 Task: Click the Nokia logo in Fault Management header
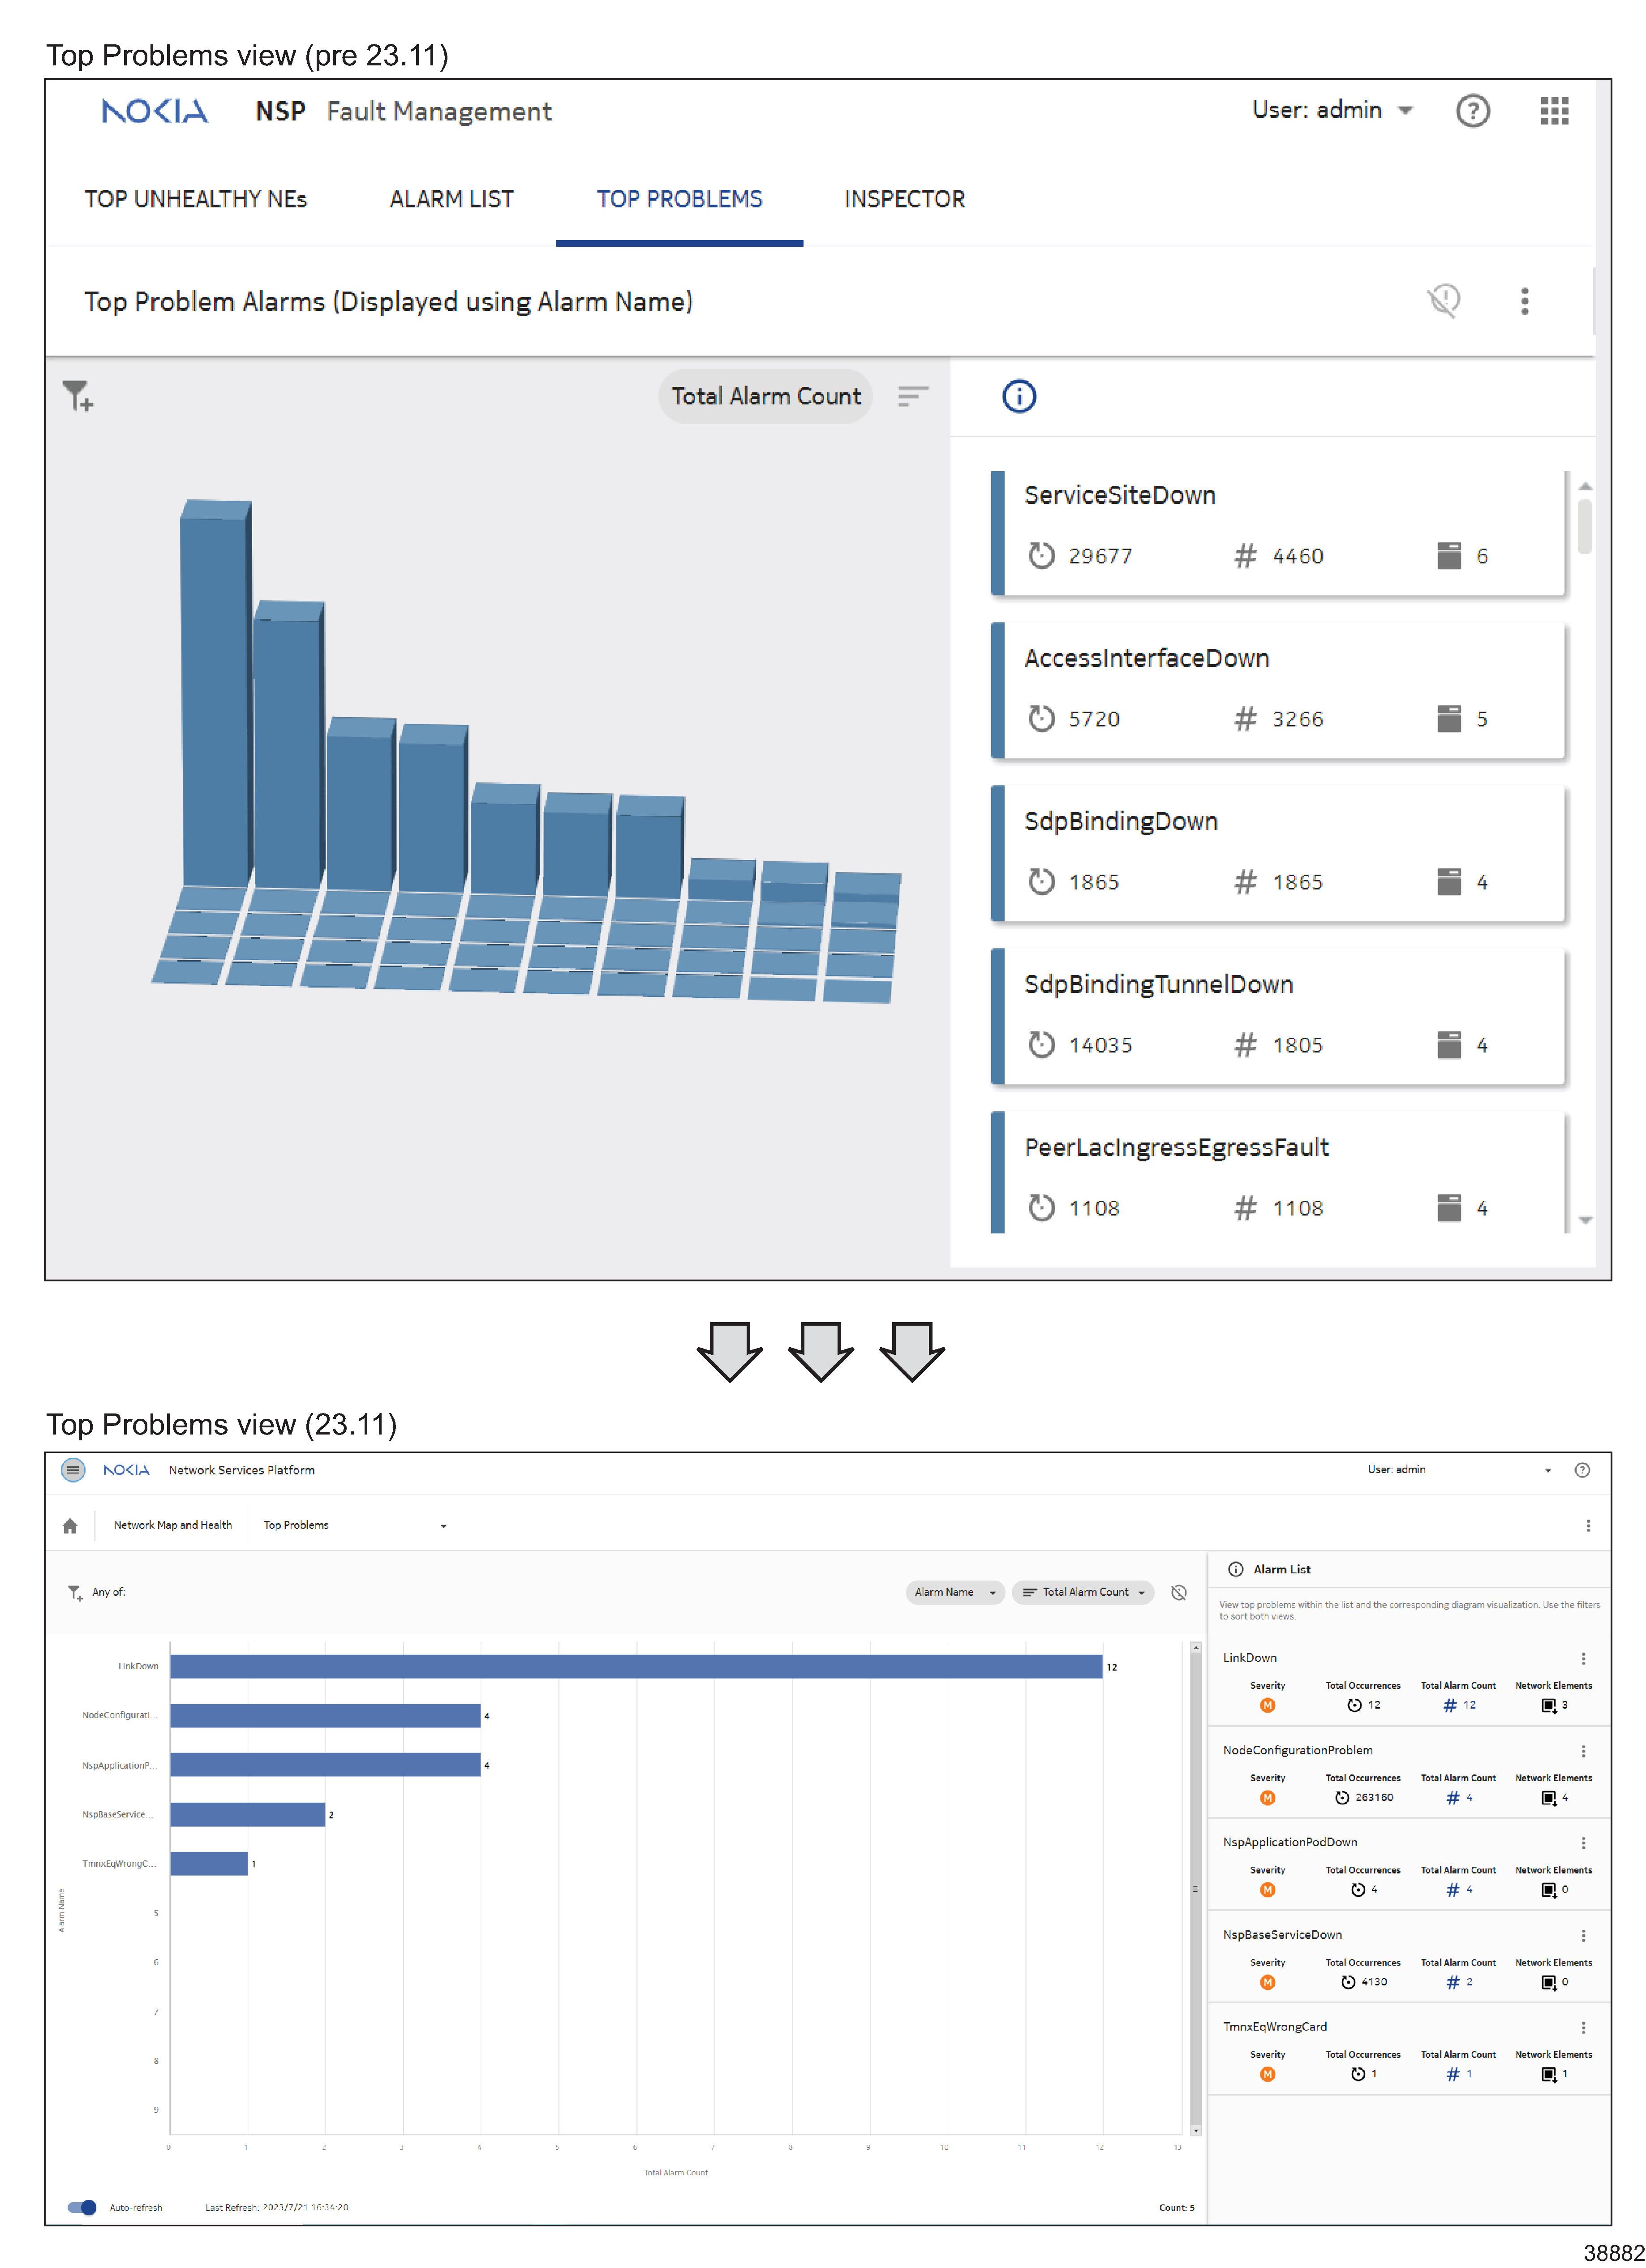pyautogui.click(x=155, y=111)
